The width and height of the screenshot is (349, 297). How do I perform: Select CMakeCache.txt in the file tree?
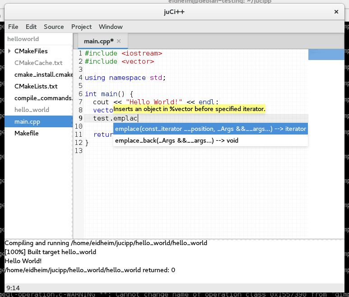38,63
